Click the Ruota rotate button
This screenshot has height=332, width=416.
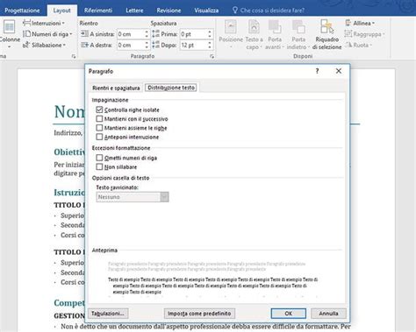click(x=358, y=45)
